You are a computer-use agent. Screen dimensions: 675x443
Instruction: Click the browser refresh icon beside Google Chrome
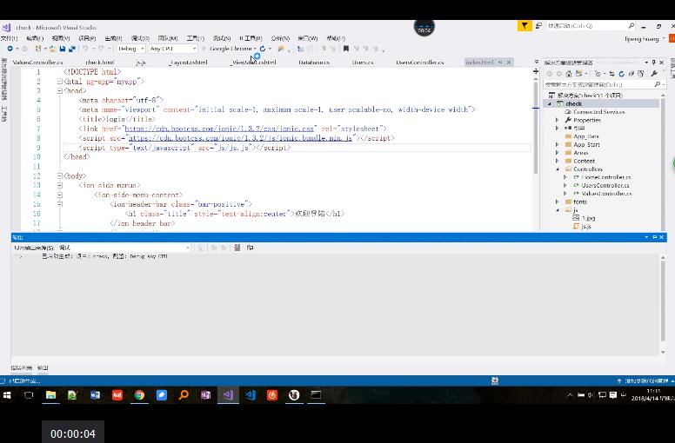pos(263,49)
